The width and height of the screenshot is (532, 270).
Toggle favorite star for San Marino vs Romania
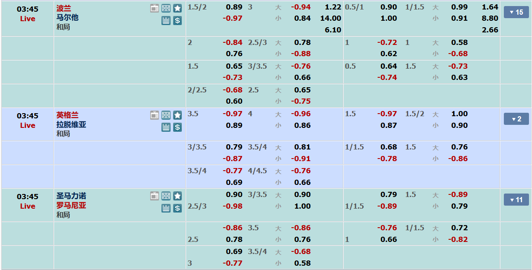pyautogui.click(x=177, y=196)
